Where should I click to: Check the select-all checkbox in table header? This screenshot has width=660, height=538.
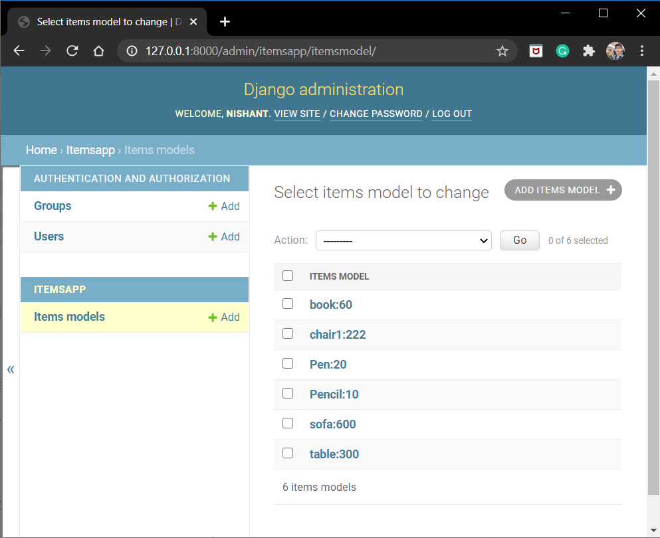click(x=287, y=275)
